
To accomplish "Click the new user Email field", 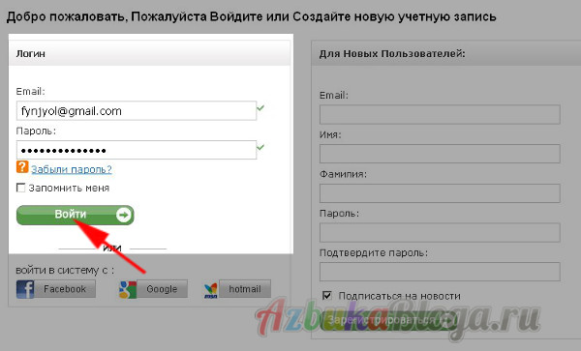I will [440, 114].
